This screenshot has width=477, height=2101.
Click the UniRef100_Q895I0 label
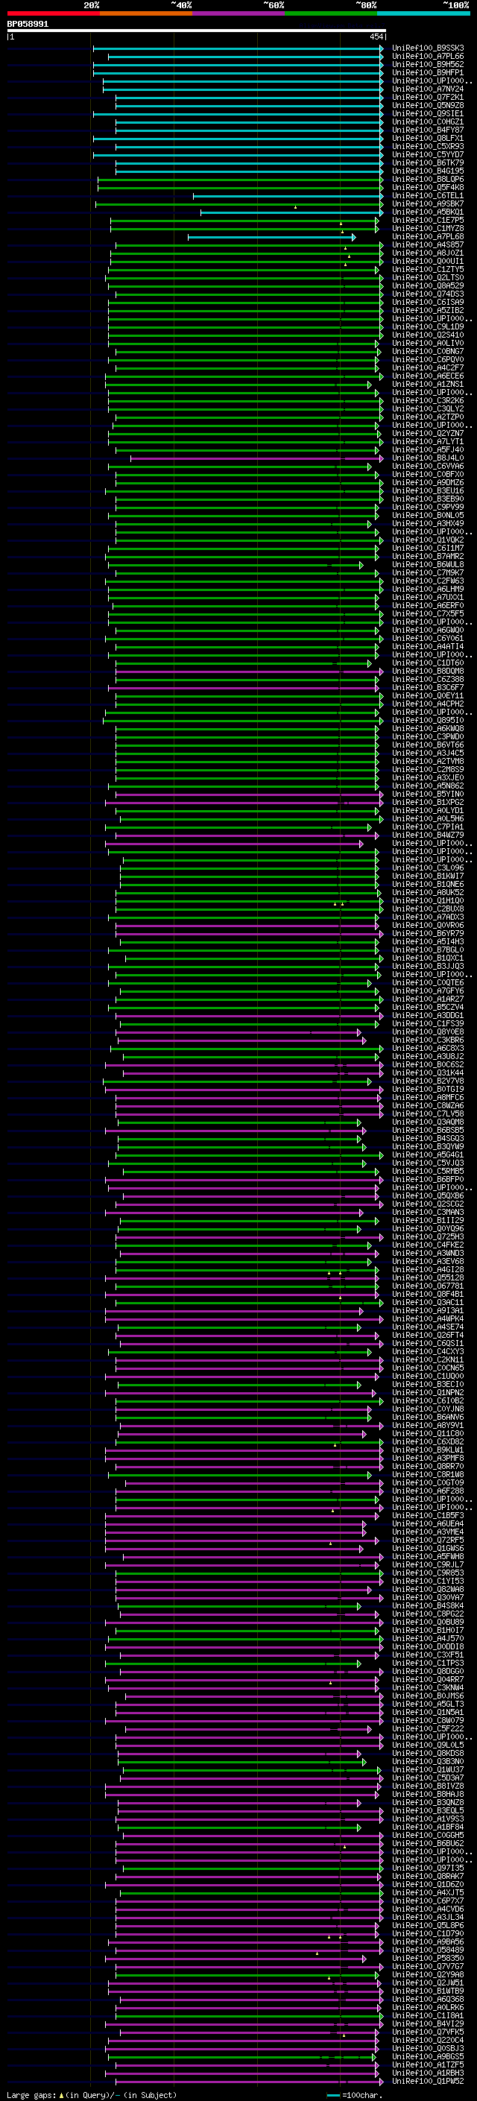[428, 720]
